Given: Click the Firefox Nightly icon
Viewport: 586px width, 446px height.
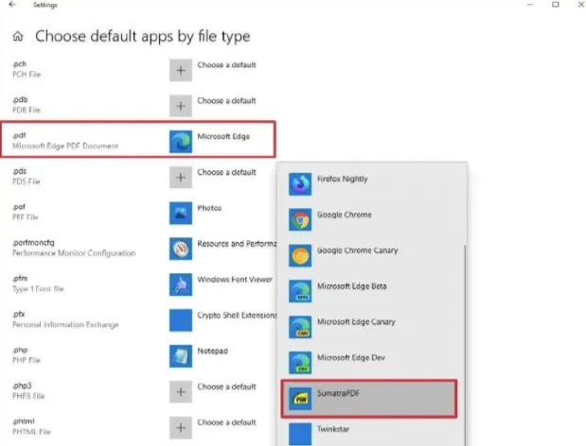Looking at the screenshot, I should (x=300, y=184).
